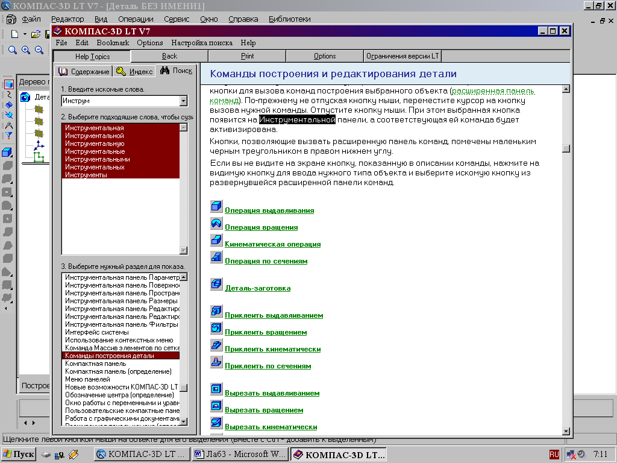This screenshot has height=463, width=617.
Task: Open the Операции menu
Action: (136, 19)
